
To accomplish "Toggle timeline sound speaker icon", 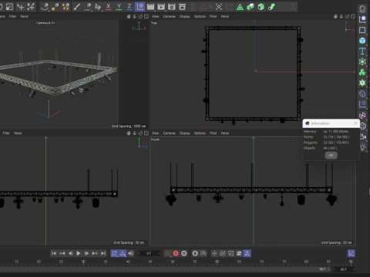I will [x=131, y=253].
